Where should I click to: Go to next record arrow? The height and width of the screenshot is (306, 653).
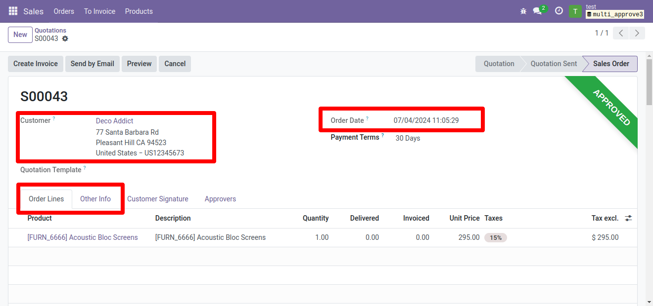point(637,33)
